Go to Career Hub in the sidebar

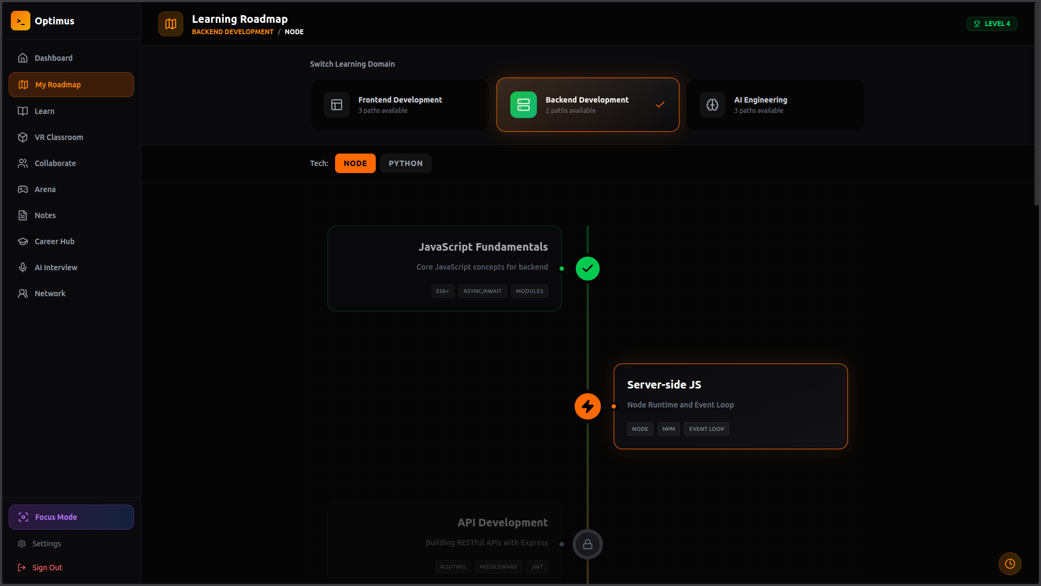pyautogui.click(x=54, y=241)
